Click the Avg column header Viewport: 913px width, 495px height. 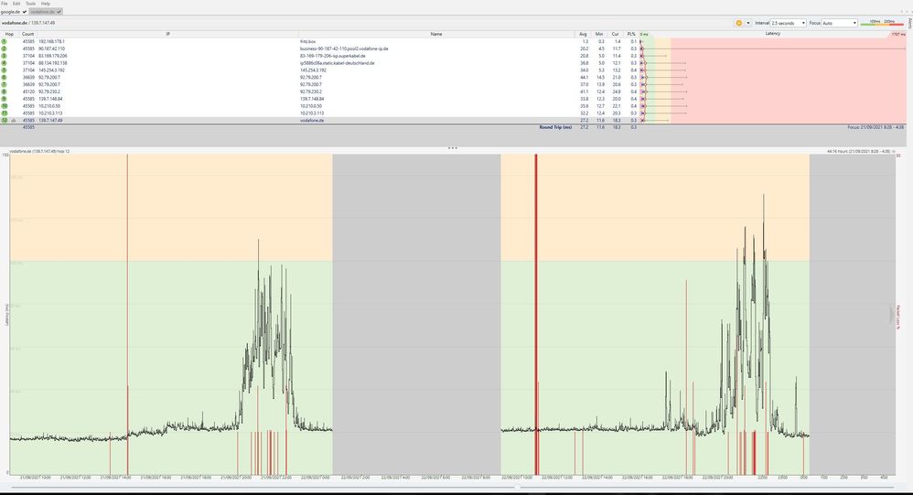point(583,35)
